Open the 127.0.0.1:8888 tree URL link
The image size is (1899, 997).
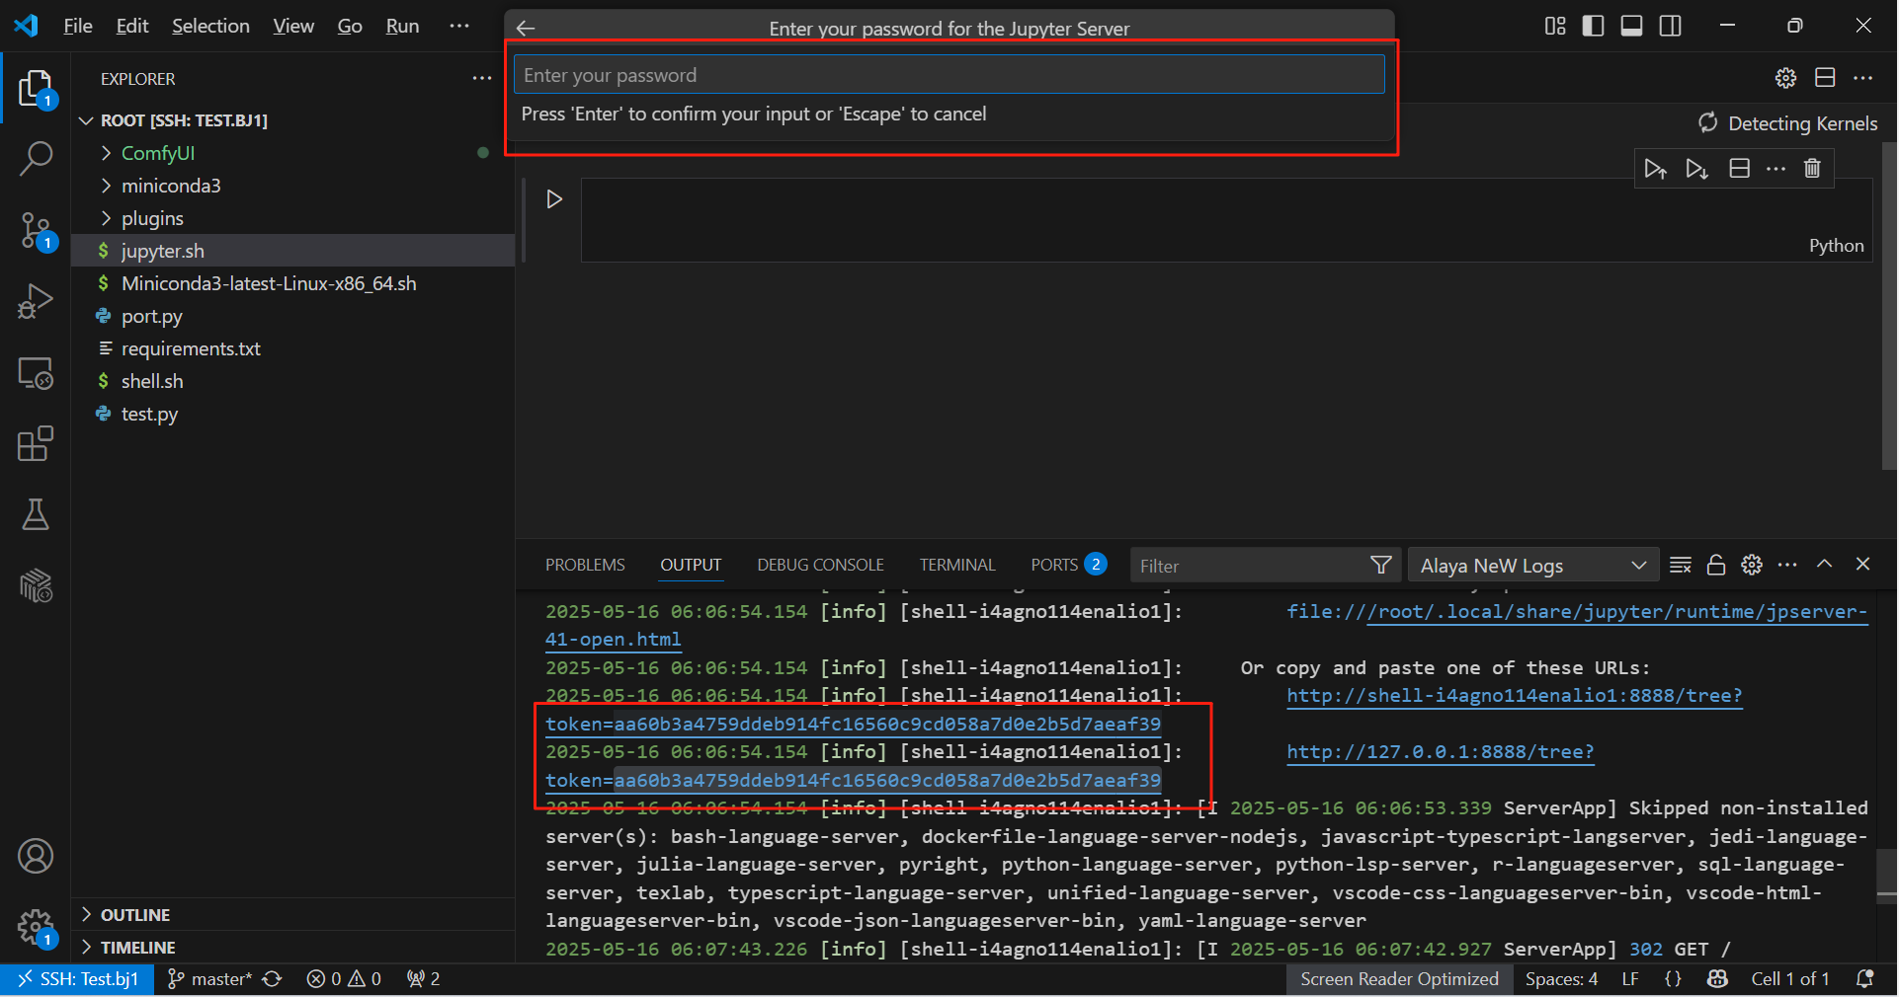(x=1440, y=752)
